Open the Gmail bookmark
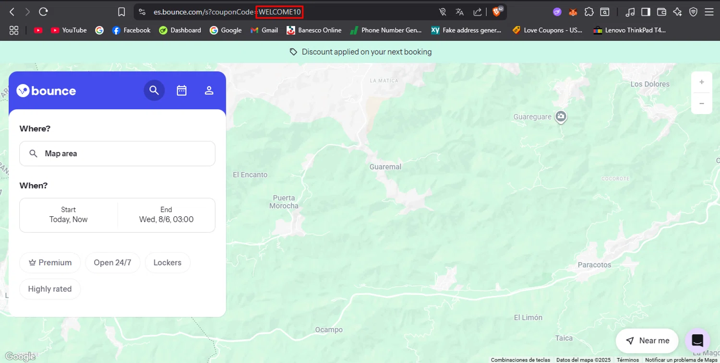Screen dimensions: 720x363 [x=264, y=30]
